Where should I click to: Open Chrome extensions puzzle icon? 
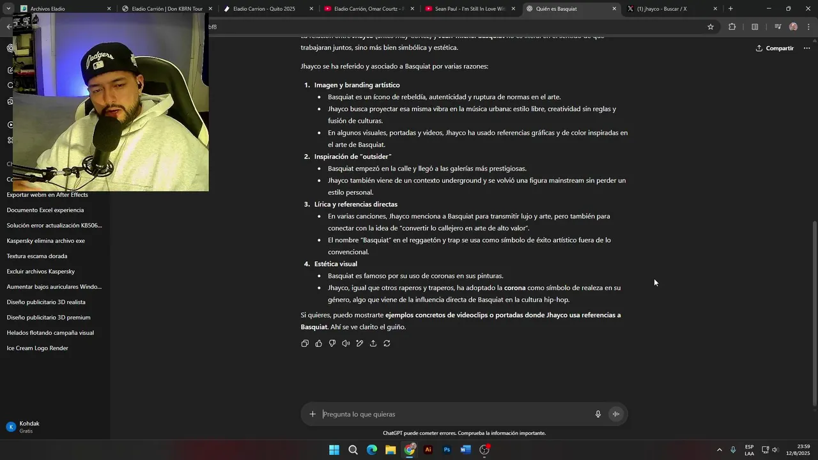[732, 27]
